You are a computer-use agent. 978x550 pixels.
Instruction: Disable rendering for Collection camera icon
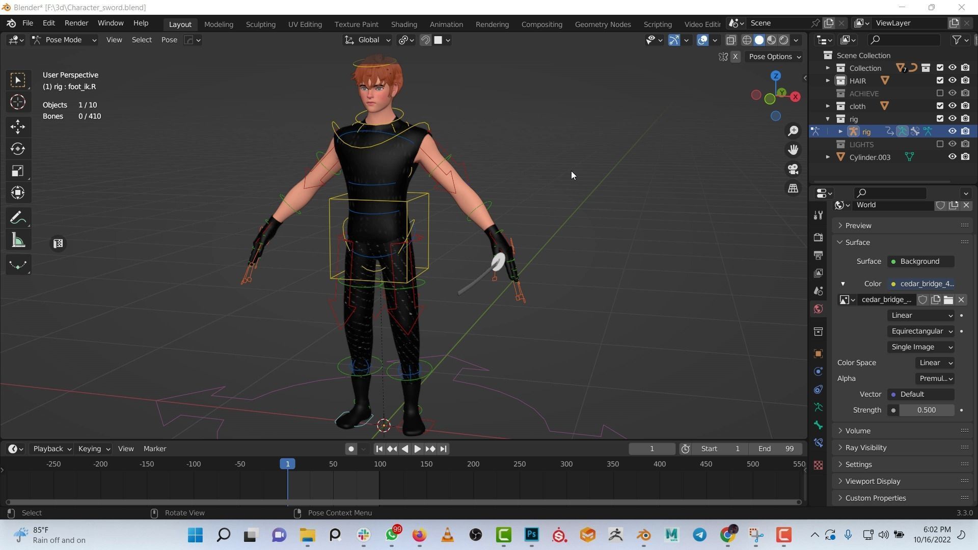[965, 68]
